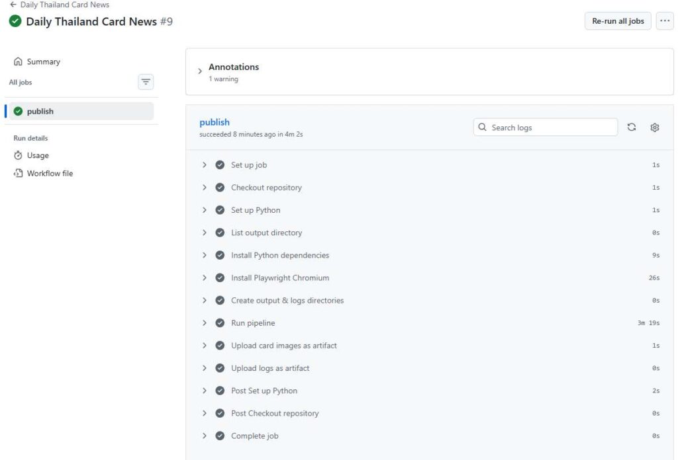Click the log settings gear icon

pyautogui.click(x=654, y=128)
